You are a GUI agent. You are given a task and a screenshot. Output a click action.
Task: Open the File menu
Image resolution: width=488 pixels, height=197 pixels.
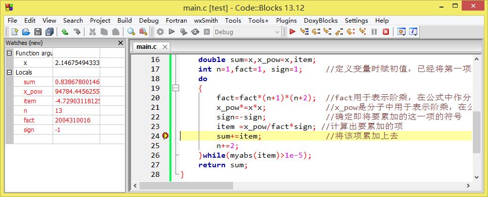(12, 21)
